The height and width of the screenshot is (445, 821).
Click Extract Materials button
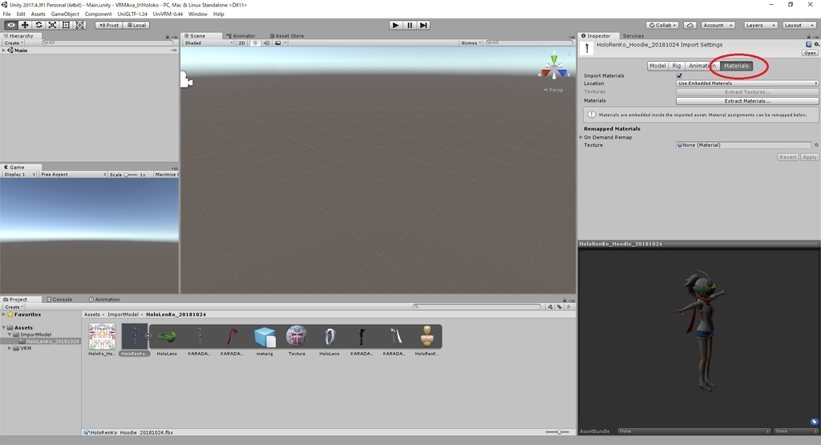[x=747, y=101]
